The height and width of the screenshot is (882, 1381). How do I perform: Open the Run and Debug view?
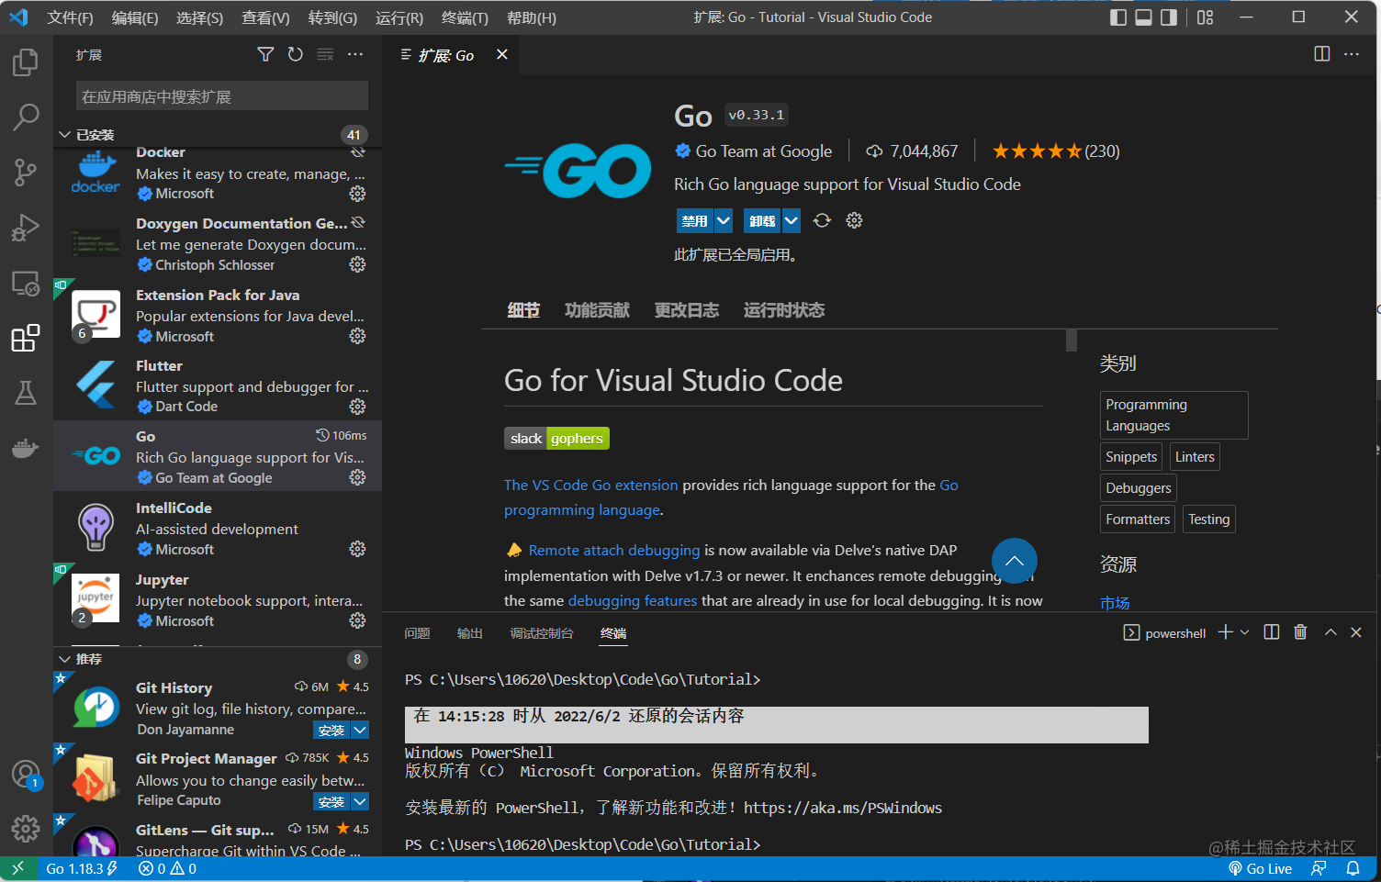click(26, 228)
